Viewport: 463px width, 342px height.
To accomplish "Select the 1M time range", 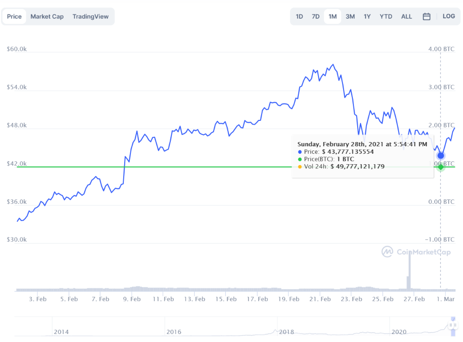I will pos(333,16).
